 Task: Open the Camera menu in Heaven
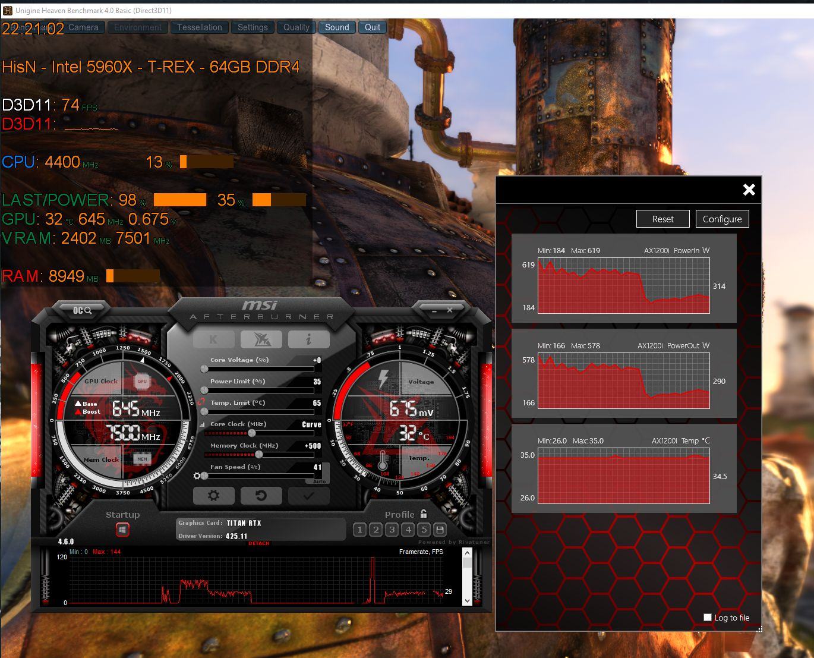[84, 27]
